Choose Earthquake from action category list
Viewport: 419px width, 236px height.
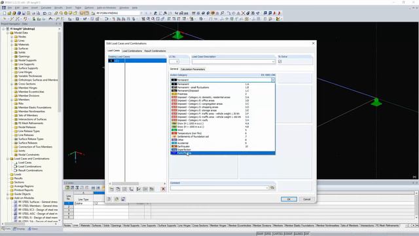[x=223, y=146]
